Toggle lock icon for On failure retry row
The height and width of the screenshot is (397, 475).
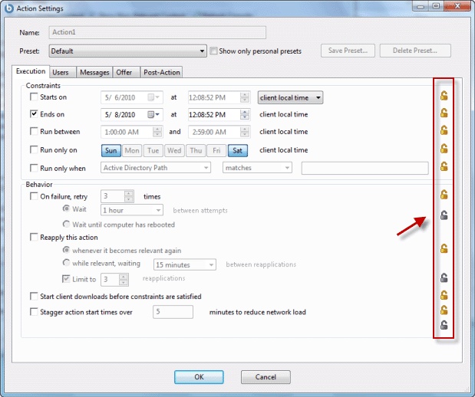[x=444, y=195]
